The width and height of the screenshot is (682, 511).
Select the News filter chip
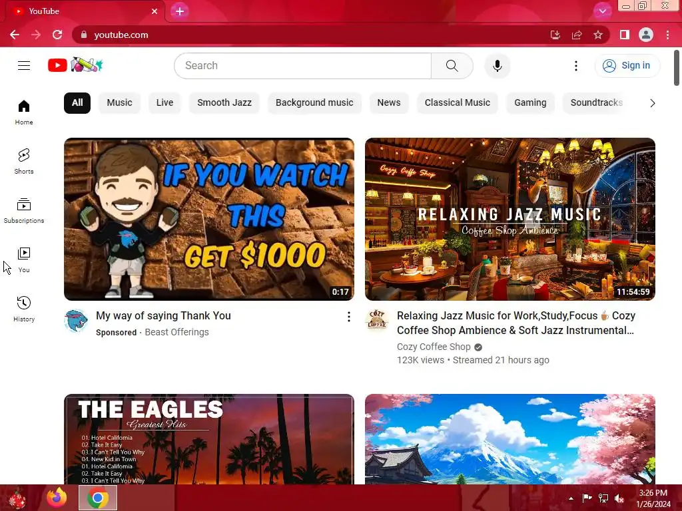[x=389, y=103]
